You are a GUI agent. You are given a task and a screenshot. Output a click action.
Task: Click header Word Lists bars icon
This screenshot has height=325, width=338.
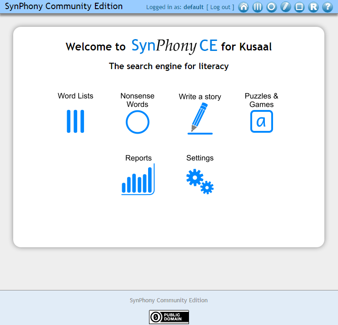coord(258,7)
